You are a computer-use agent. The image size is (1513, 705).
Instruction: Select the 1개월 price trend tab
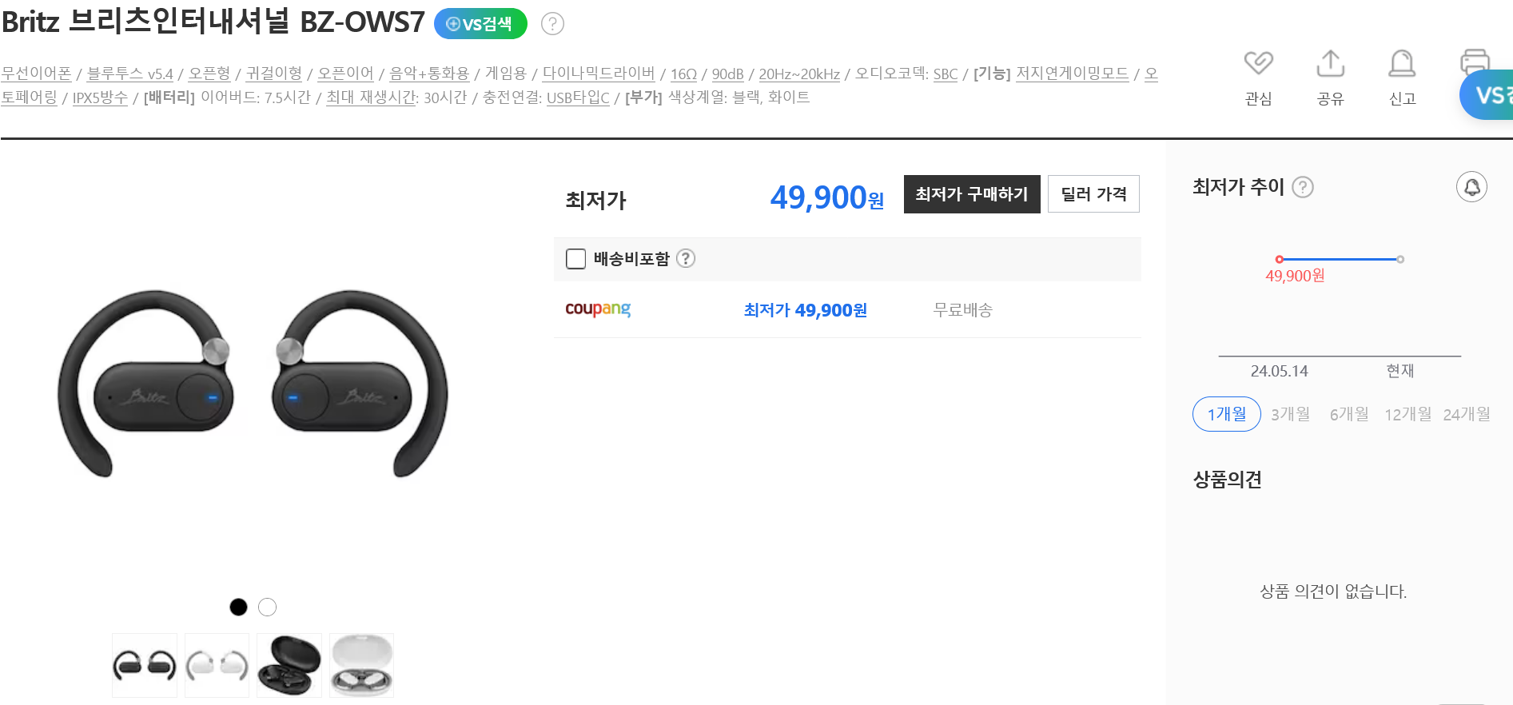[1227, 414]
